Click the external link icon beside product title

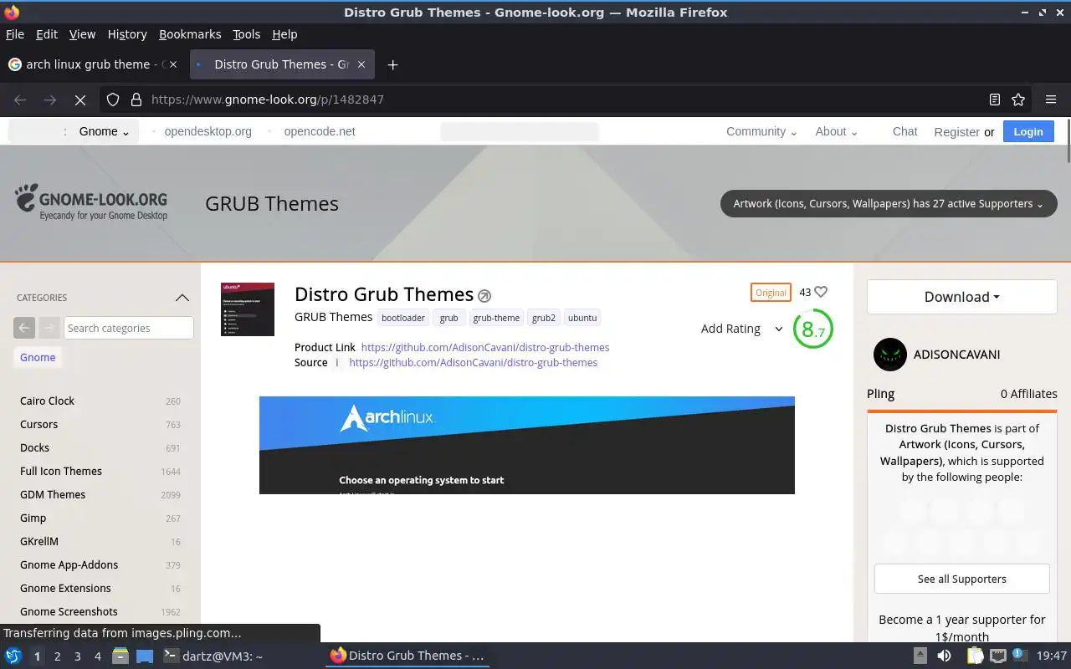pos(484,296)
